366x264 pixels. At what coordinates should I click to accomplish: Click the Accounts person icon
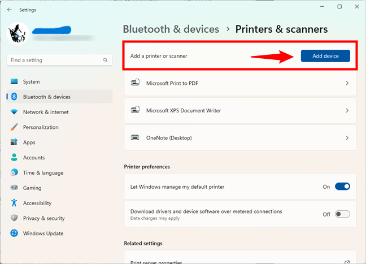tap(14, 157)
